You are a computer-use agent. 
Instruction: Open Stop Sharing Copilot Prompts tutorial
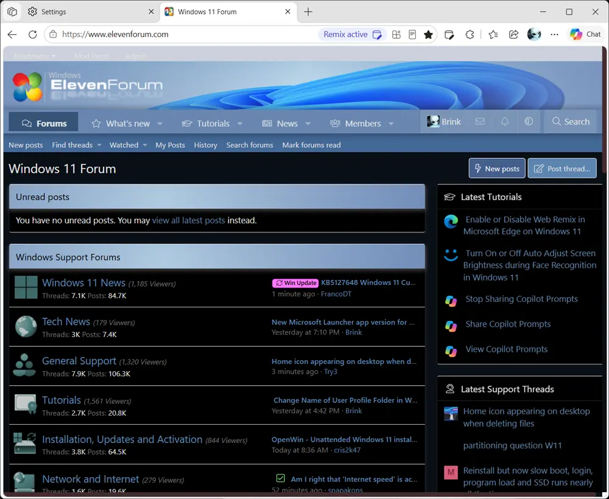click(522, 299)
